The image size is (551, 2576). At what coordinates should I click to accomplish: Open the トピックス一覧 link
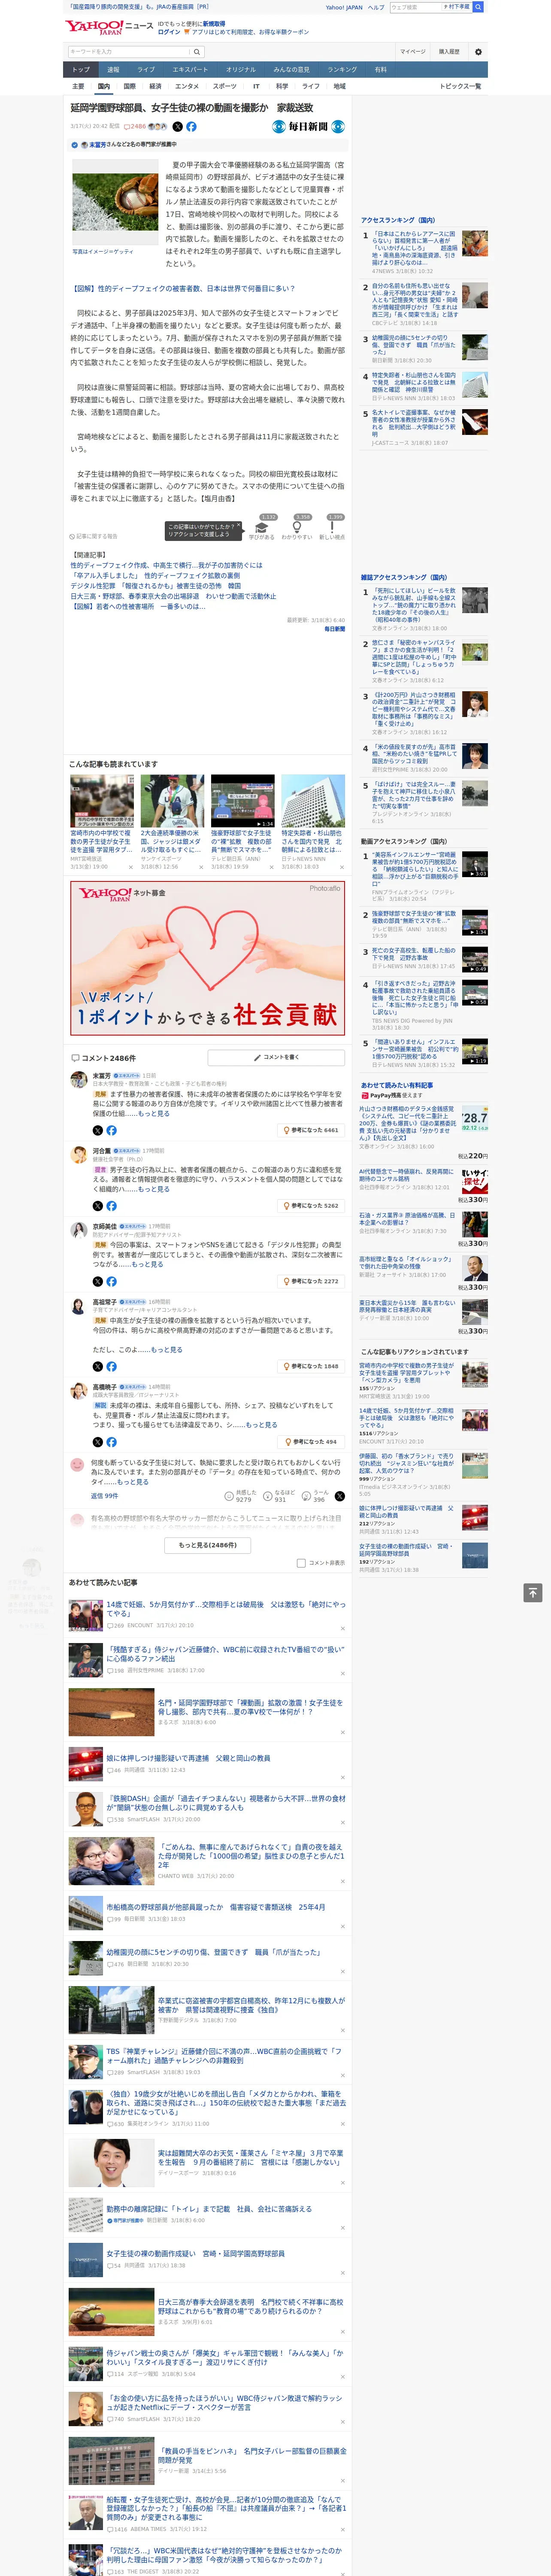460,86
